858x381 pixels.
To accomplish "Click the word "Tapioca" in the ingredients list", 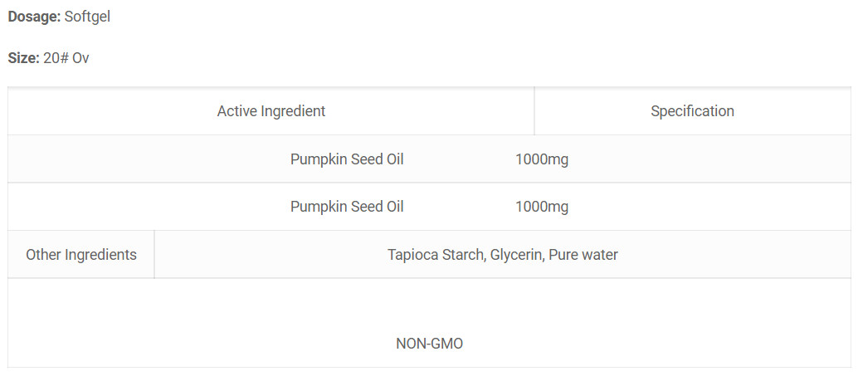I will click(412, 255).
